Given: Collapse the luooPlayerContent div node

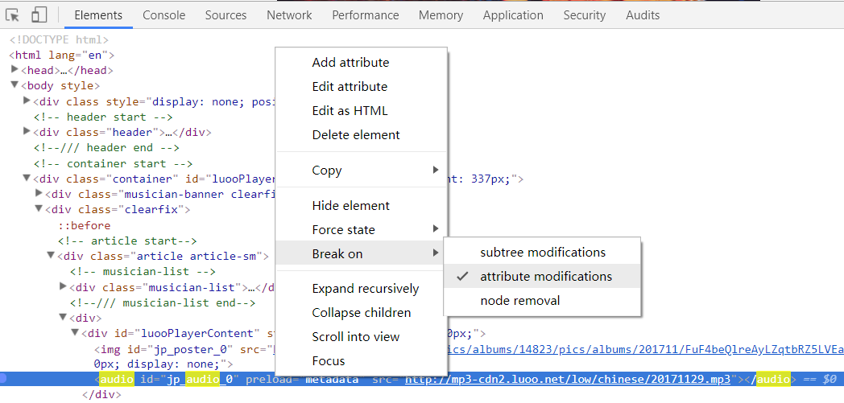Looking at the screenshot, I should pos(75,333).
